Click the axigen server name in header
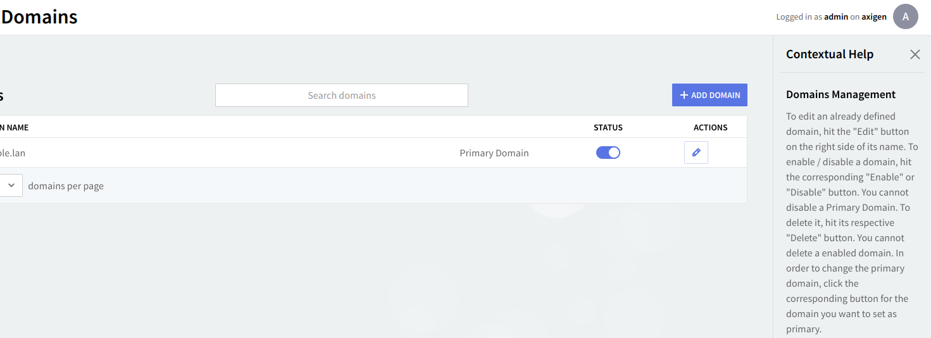 click(873, 17)
